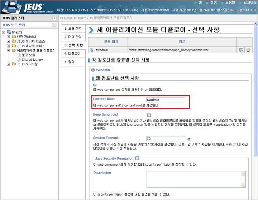This screenshot has height=200, width=258.
Task: Select 영구 모듈 tree item
Action: (28, 55)
